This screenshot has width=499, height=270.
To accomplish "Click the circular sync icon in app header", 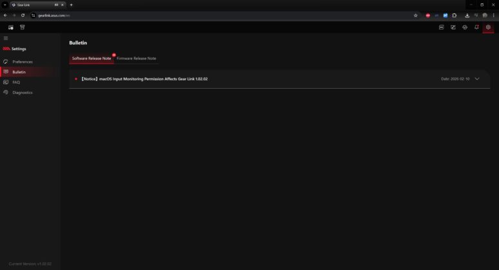I will 465,27.
